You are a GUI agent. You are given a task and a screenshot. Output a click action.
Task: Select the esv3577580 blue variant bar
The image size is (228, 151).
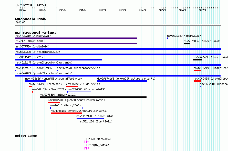pos(118,49)
